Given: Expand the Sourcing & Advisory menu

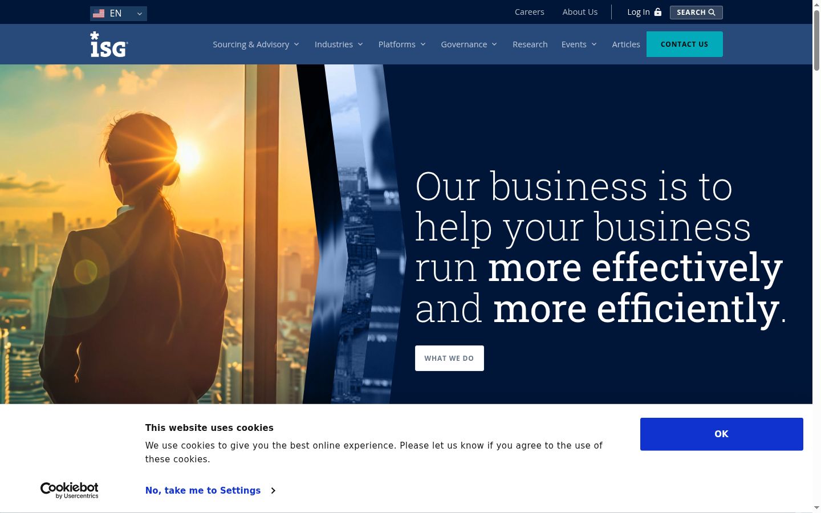Looking at the screenshot, I should (x=256, y=44).
